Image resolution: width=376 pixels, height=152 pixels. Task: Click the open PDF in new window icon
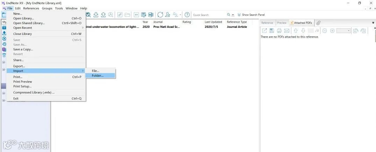[x=264, y=31]
